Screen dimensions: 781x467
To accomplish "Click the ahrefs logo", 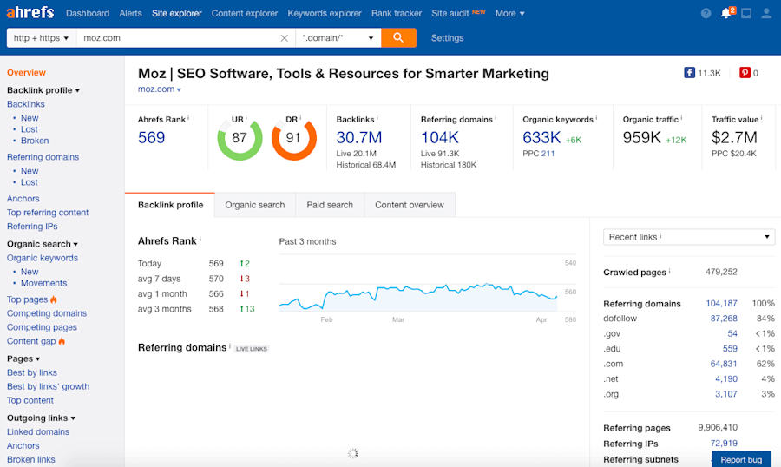I will 30,13.
